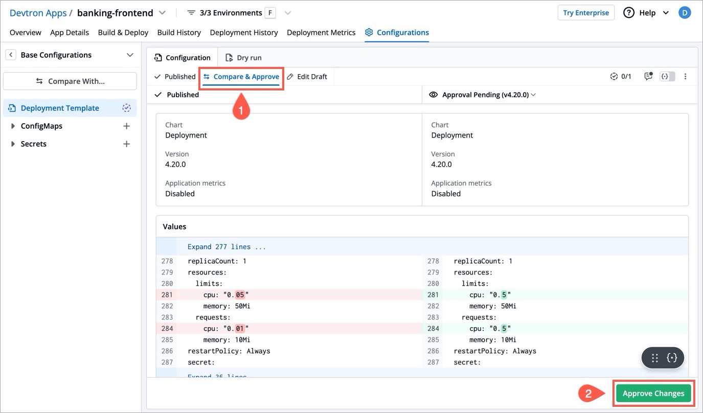The height and width of the screenshot is (413, 703).
Task: Add a new Secret with plus icon
Action: [x=127, y=144]
